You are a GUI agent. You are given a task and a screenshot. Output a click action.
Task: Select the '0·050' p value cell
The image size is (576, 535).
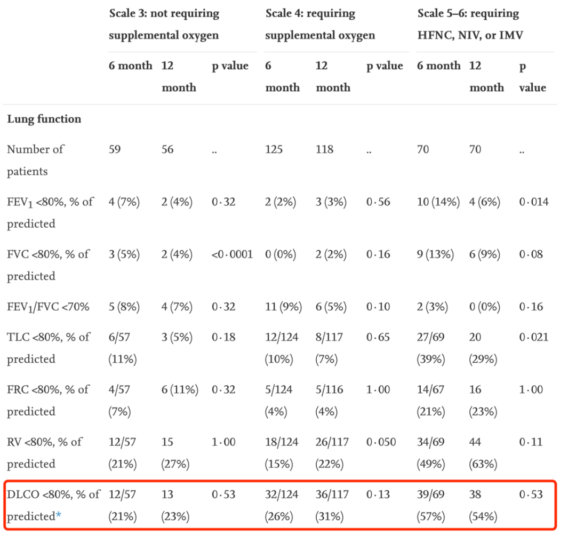381,442
